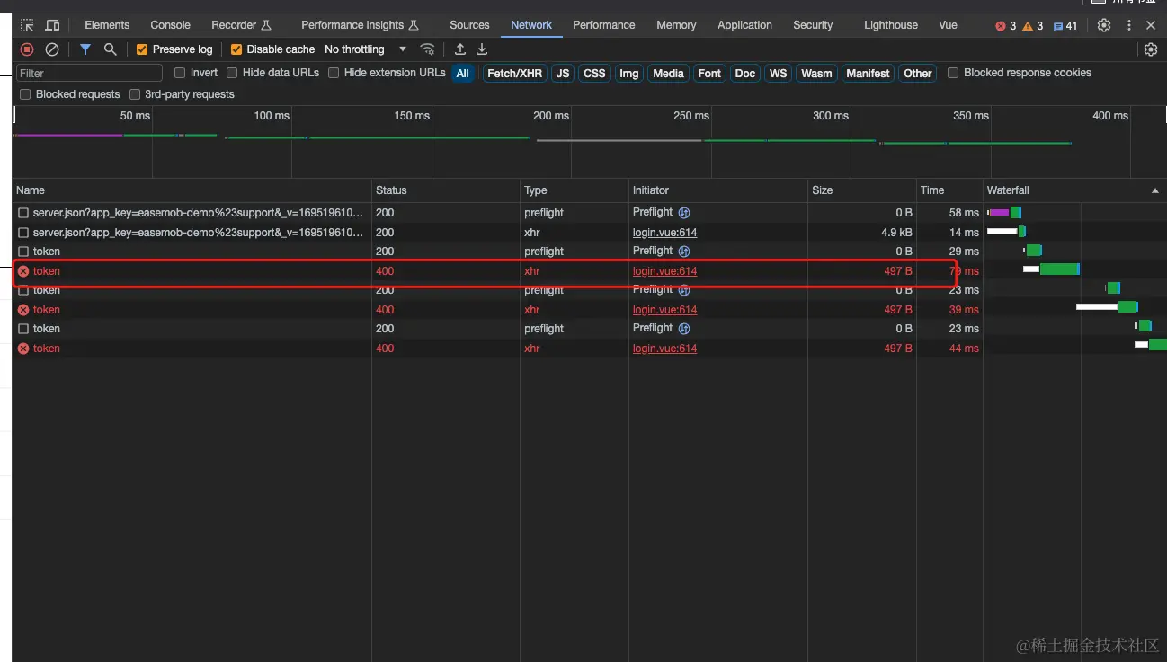This screenshot has width=1167, height=662.
Task: Click the yellow warning count badge
Action: 1032,26
